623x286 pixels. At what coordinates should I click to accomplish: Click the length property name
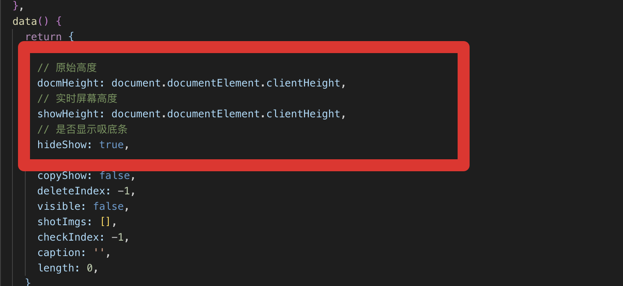coord(56,268)
